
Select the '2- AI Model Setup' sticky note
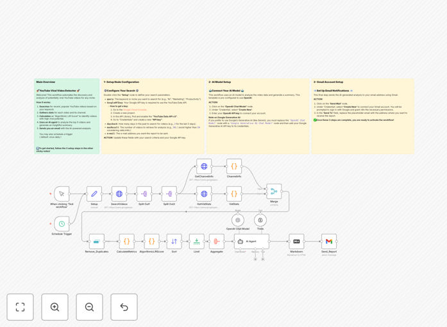click(258, 116)
